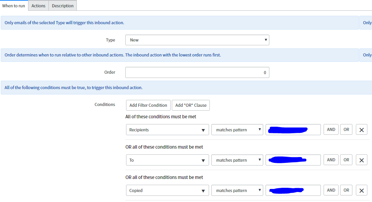Image resolution: width=372 pixels, height=202 pixels.
Task: Click the value field in To row
Action: point(293,160)
